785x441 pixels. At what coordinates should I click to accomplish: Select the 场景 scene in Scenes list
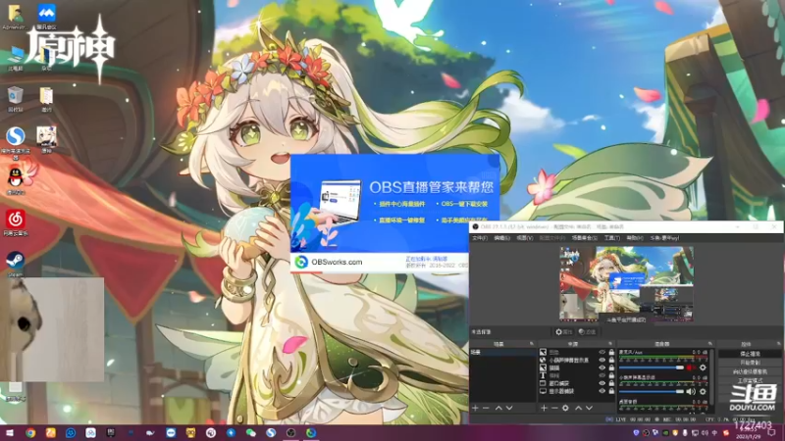tap(502, 353)
